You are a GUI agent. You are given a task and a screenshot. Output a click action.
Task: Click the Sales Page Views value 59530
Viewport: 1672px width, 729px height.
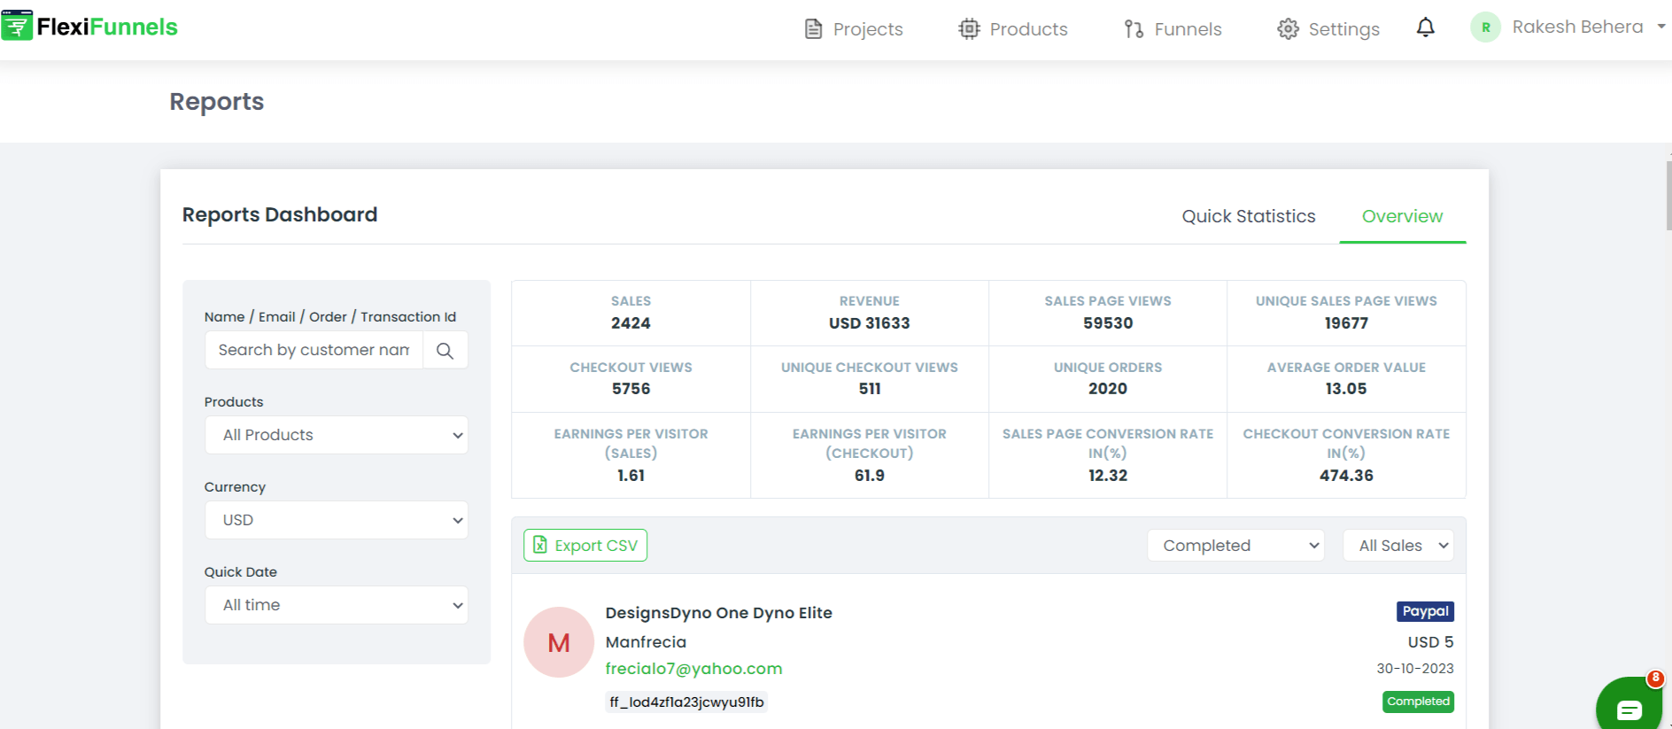point(1108,323)
